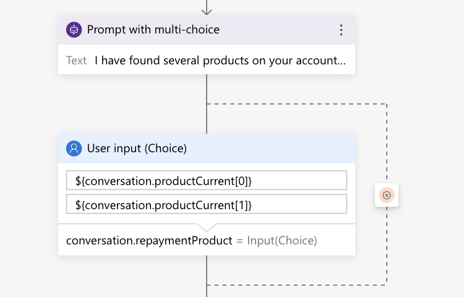Image resolution: width=464 pixels, height=297 pixels.
Task: Choose the conversation.productCurrent[1] option
Action: pos(207,204)
